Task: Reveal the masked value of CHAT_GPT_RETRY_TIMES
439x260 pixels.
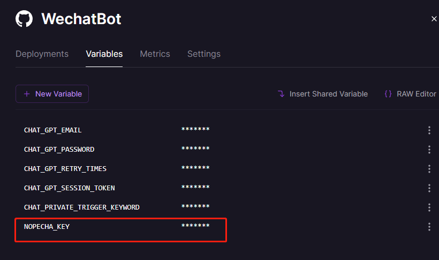Action: [195, 168]
